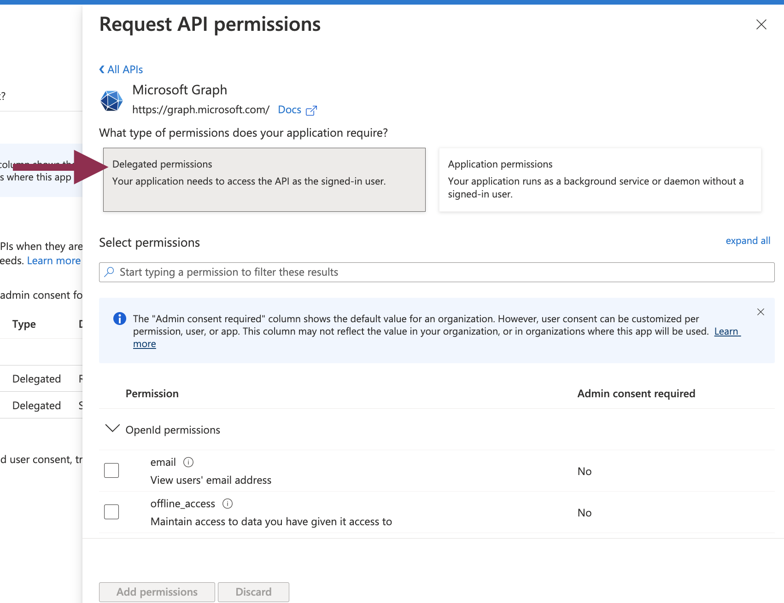Click the search magnifier icon in filter box
Viewport: 784px width, 603px height.
(109, 272)
